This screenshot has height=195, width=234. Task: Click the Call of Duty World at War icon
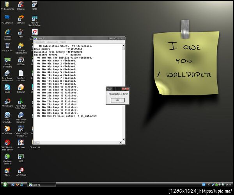coord(21,131)
